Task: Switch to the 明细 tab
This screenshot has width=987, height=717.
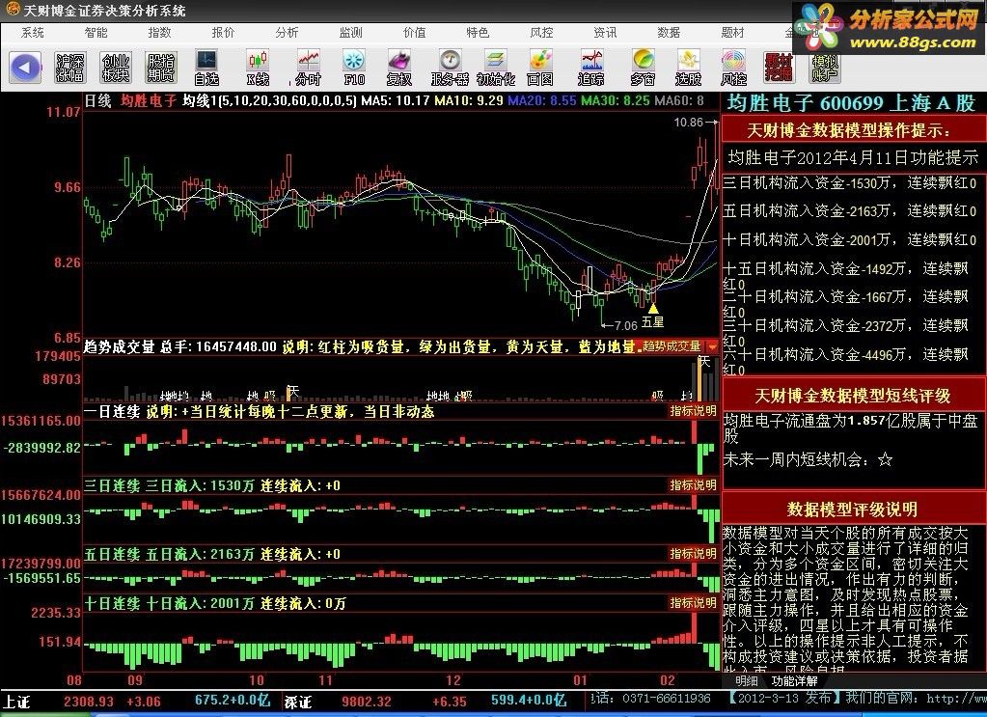Action: click(x=747, y=680)
